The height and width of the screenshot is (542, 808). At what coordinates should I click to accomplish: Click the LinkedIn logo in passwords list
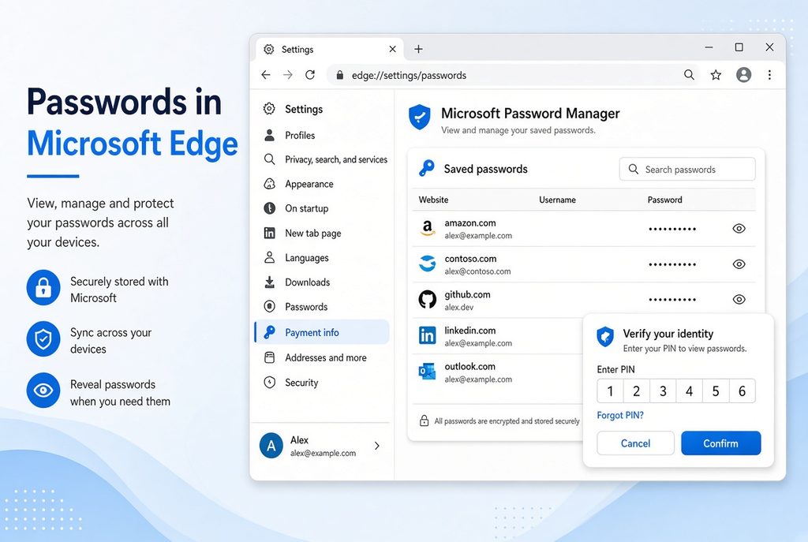click(427, 335)
